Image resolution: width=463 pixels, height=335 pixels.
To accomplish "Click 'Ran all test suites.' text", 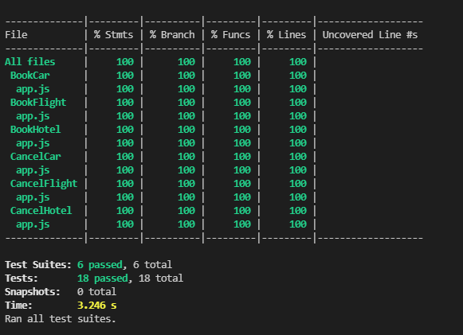I will [61, 319].
